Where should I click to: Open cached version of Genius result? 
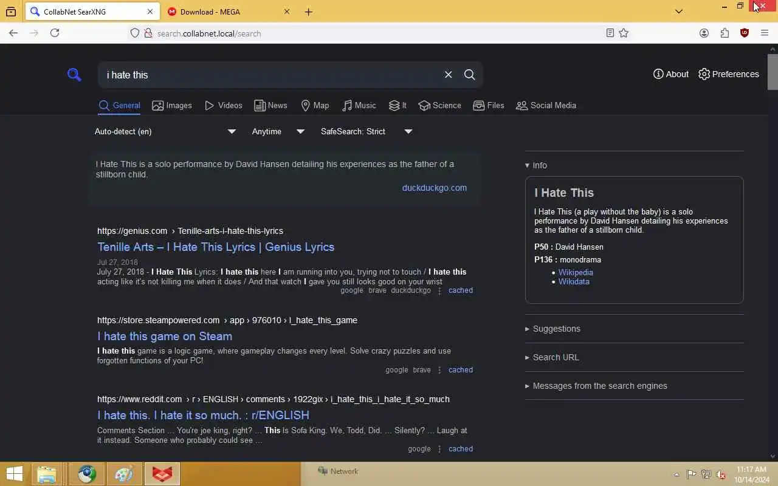461,290
